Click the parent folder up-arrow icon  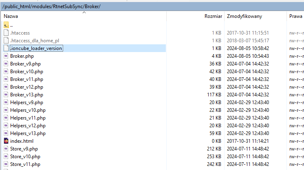[6, 25]
